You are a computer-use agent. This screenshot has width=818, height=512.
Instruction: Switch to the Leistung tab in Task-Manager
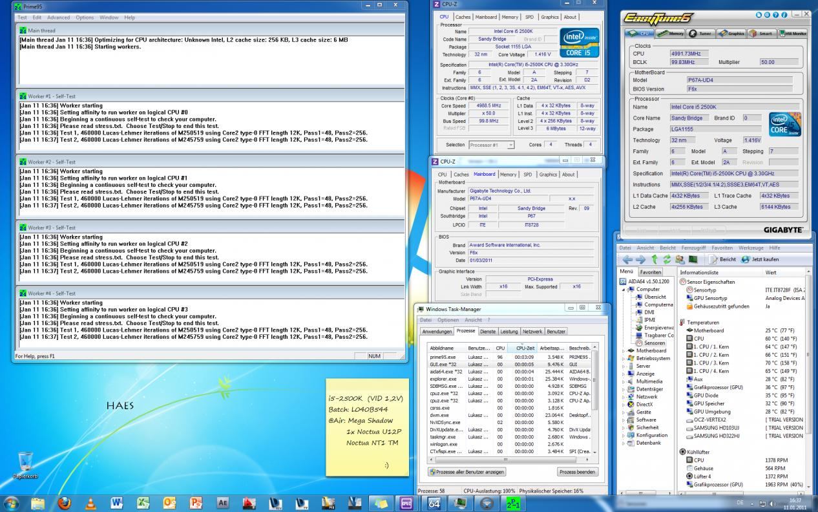click(x=509, y=331)
